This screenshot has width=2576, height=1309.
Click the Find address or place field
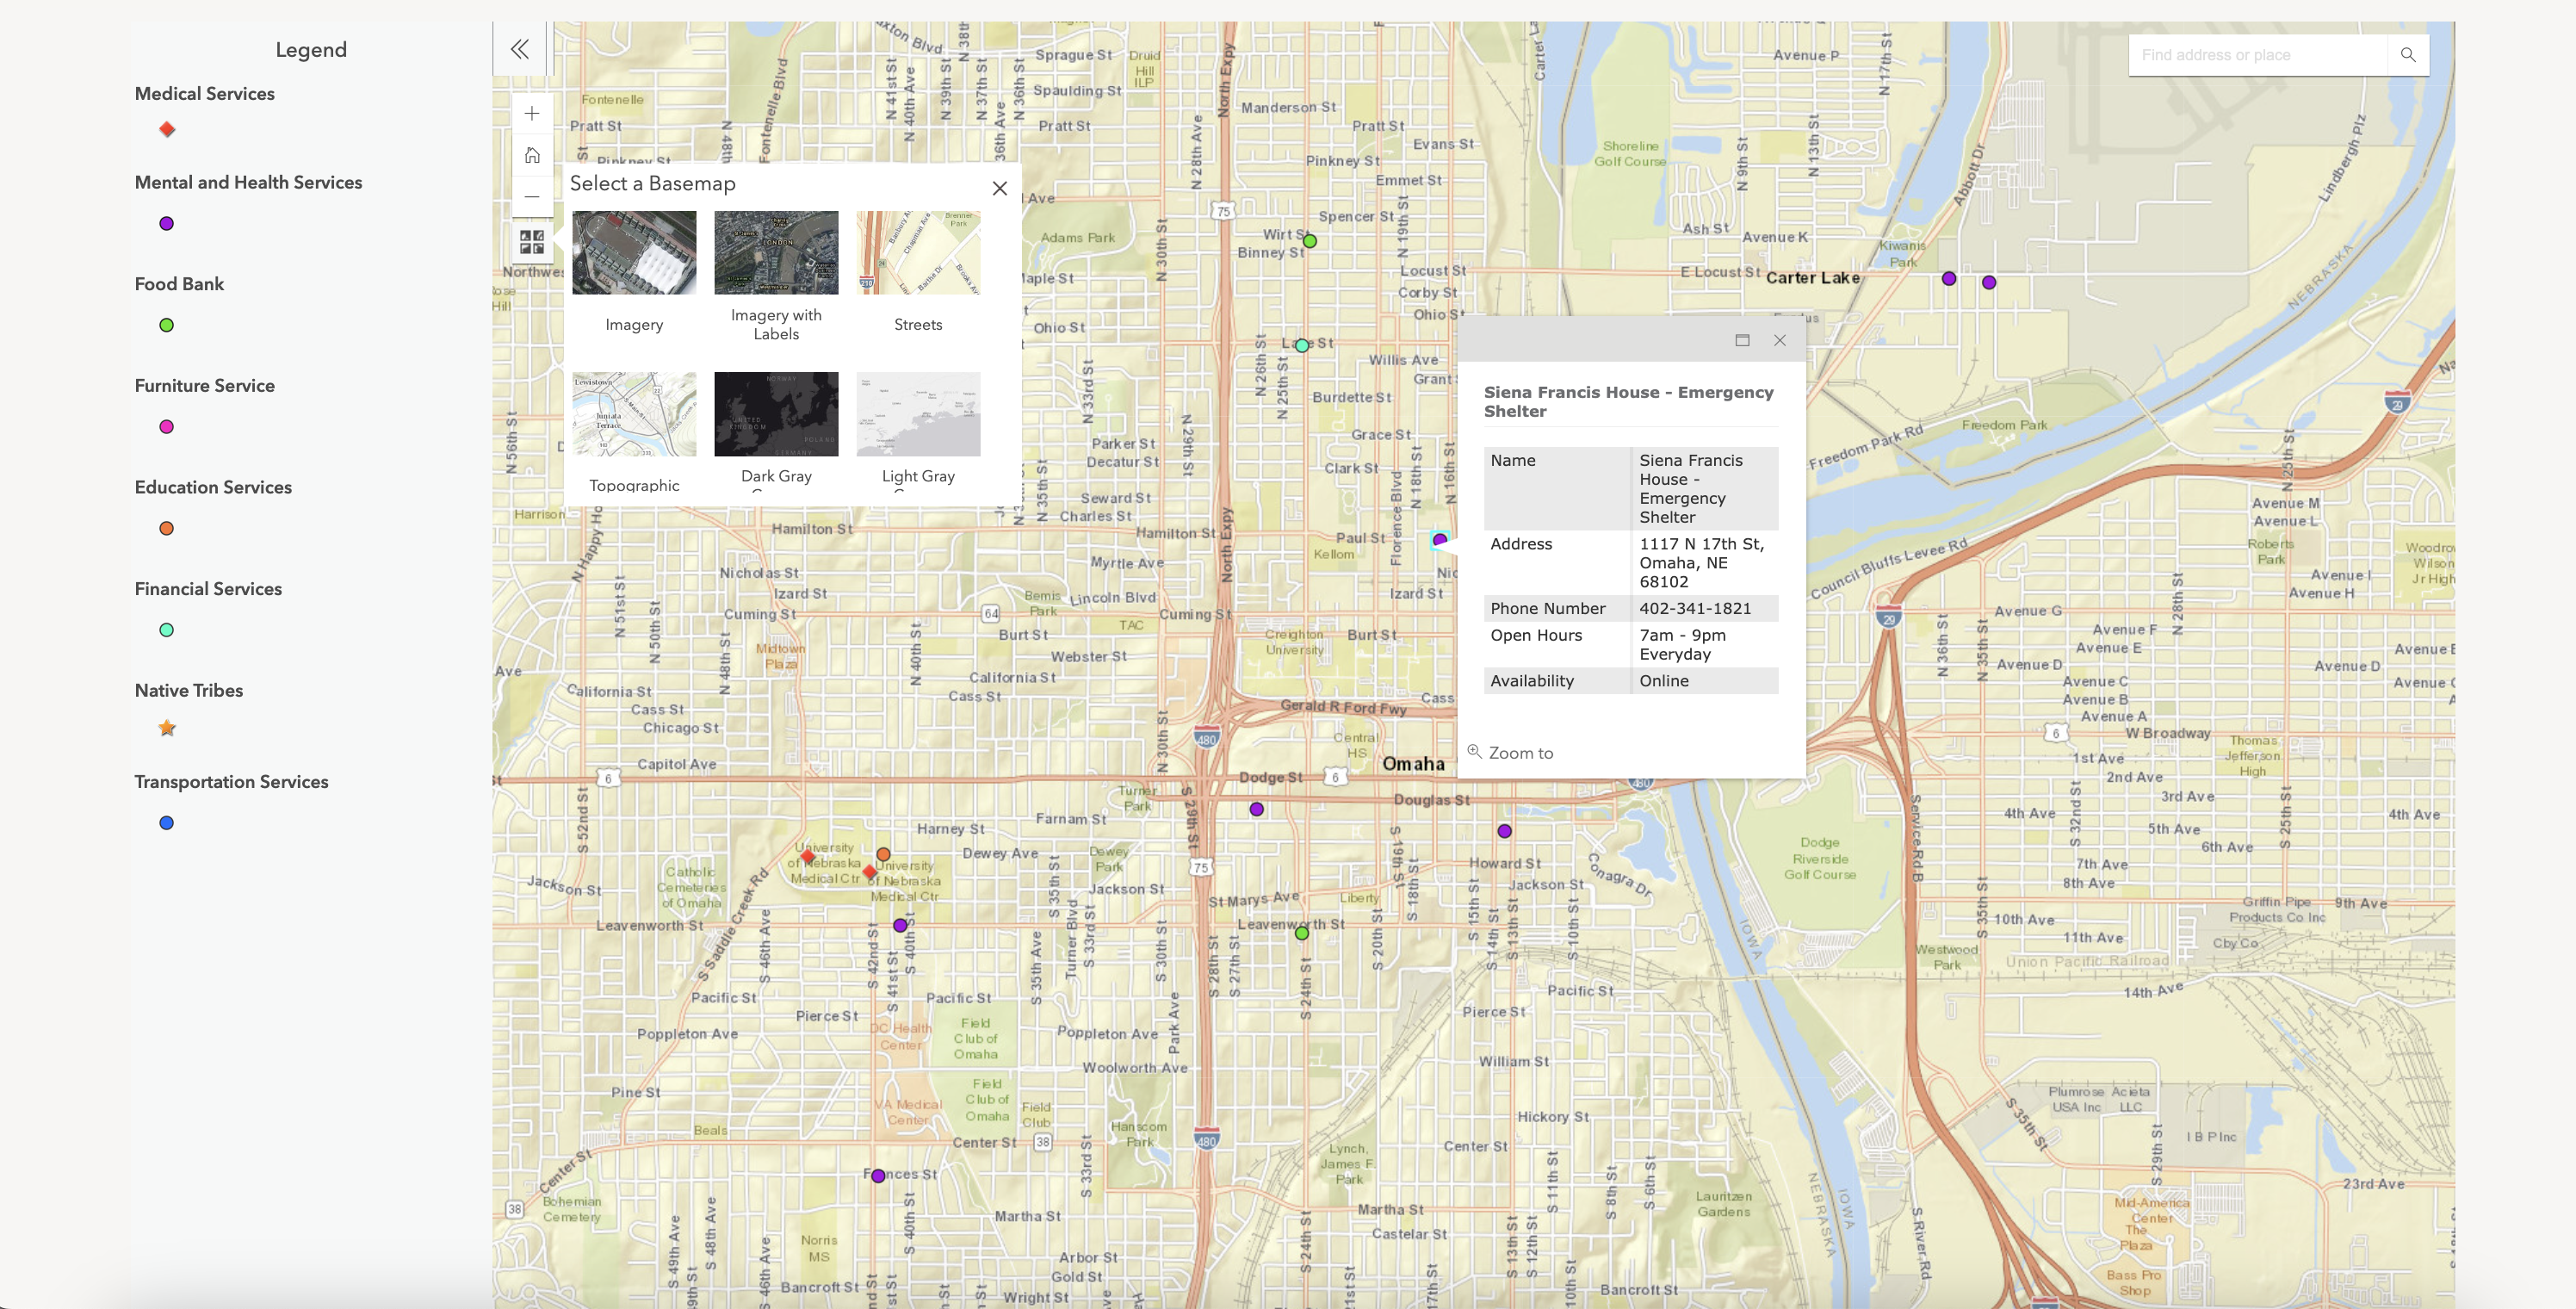click(2258, 55)
